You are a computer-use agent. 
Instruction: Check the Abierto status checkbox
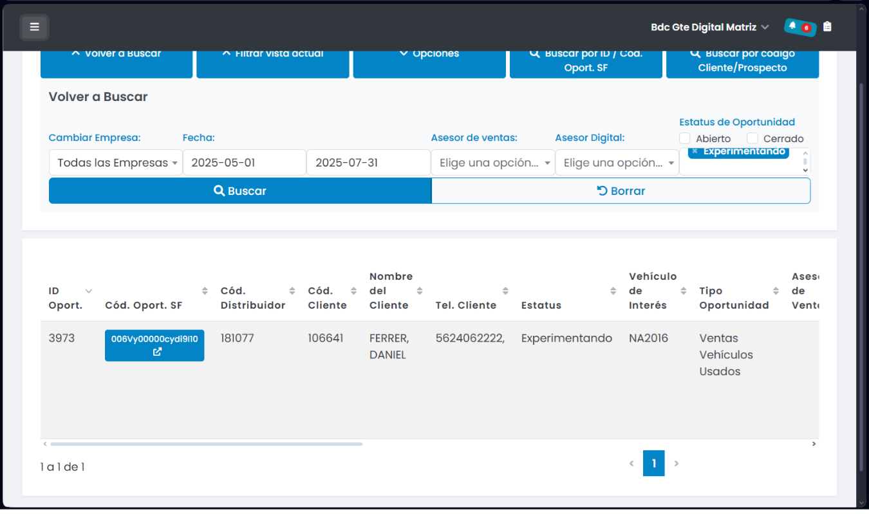(x=685, y=138)
